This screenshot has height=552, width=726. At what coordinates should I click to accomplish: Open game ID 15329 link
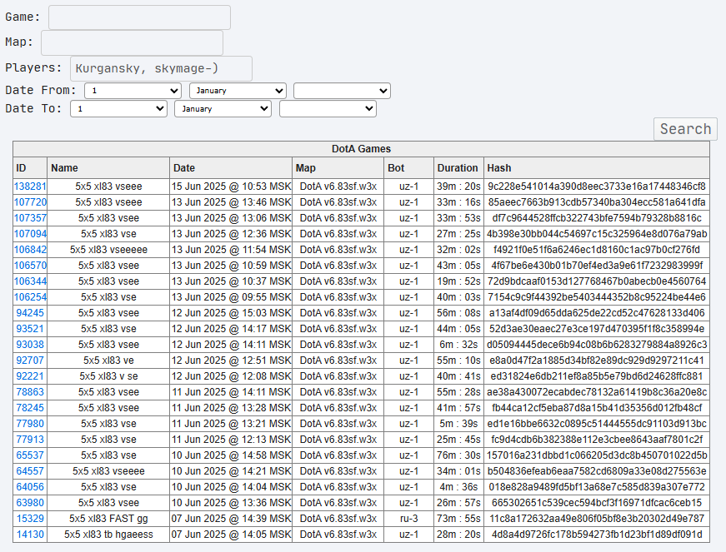pos(30,519)
